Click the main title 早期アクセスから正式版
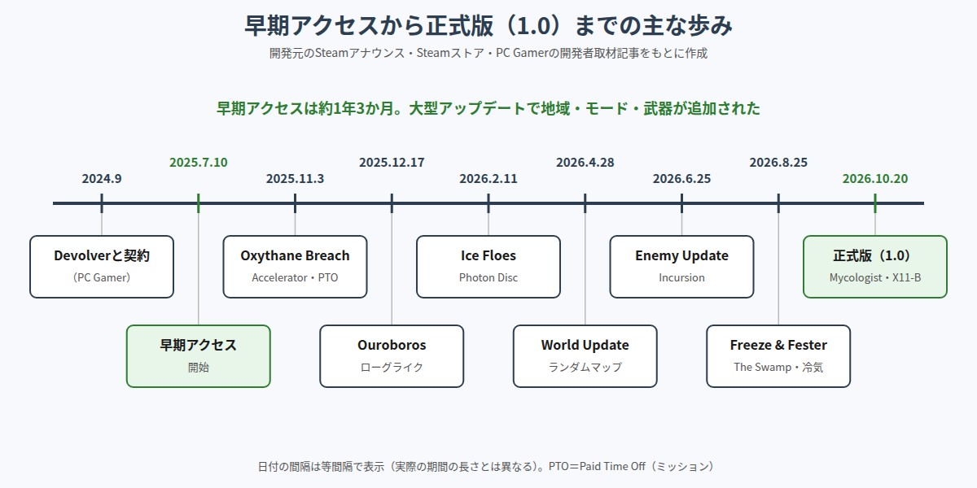 pos(488,25)
